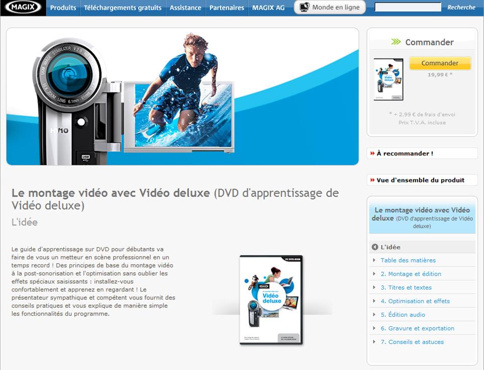Click triangle bullet beside Optimisation et effets
Screen dimensions: 484x370
(x=374, y=301)
